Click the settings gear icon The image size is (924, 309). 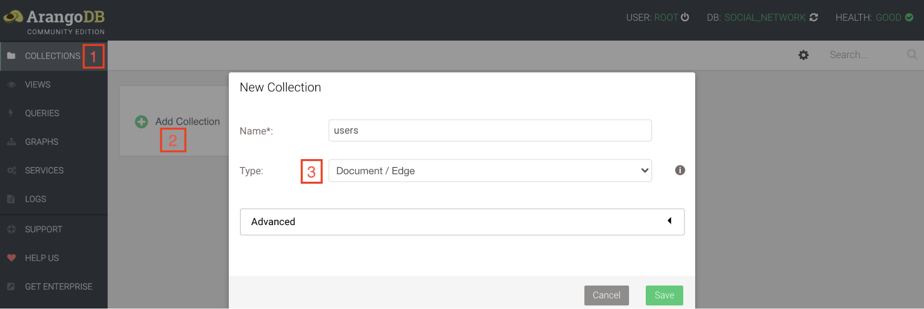(x=803, y=55)
